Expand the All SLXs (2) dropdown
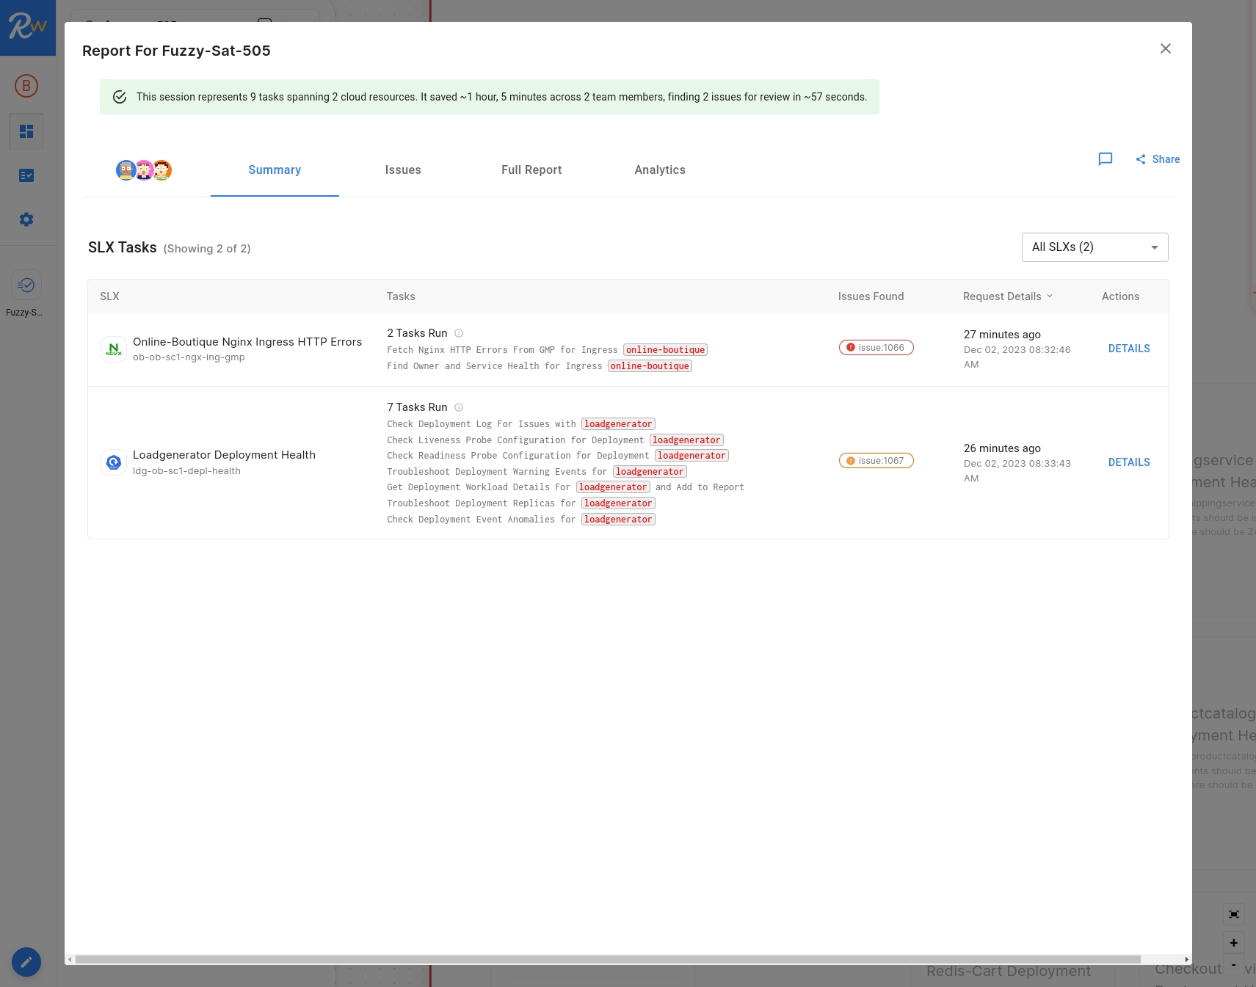Screen dimensions: 1256x987 pos(1095,247)
